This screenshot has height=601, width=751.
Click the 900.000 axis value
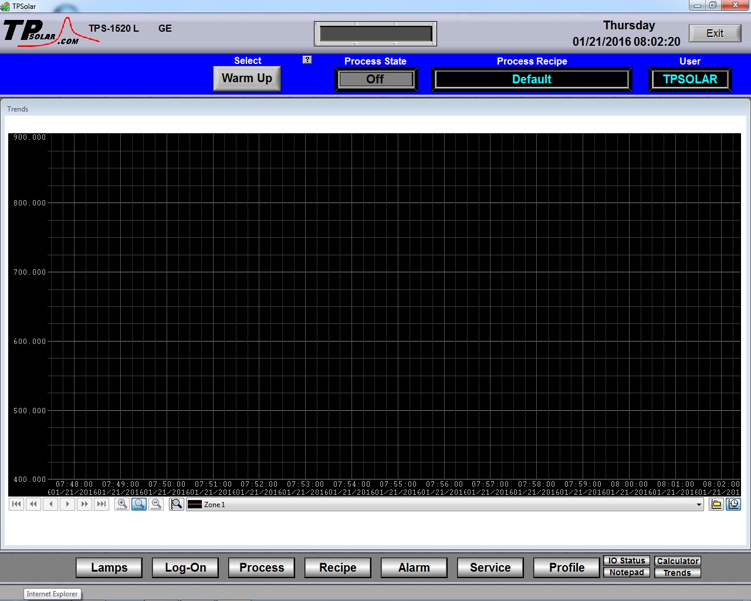coord(29,137)
